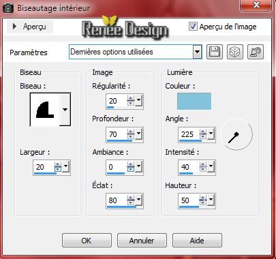Image resolution: width=276 pixels, height=259 pixels.
Task: Click the blue Couleur swatch
Action: click(x=194, y=101)
